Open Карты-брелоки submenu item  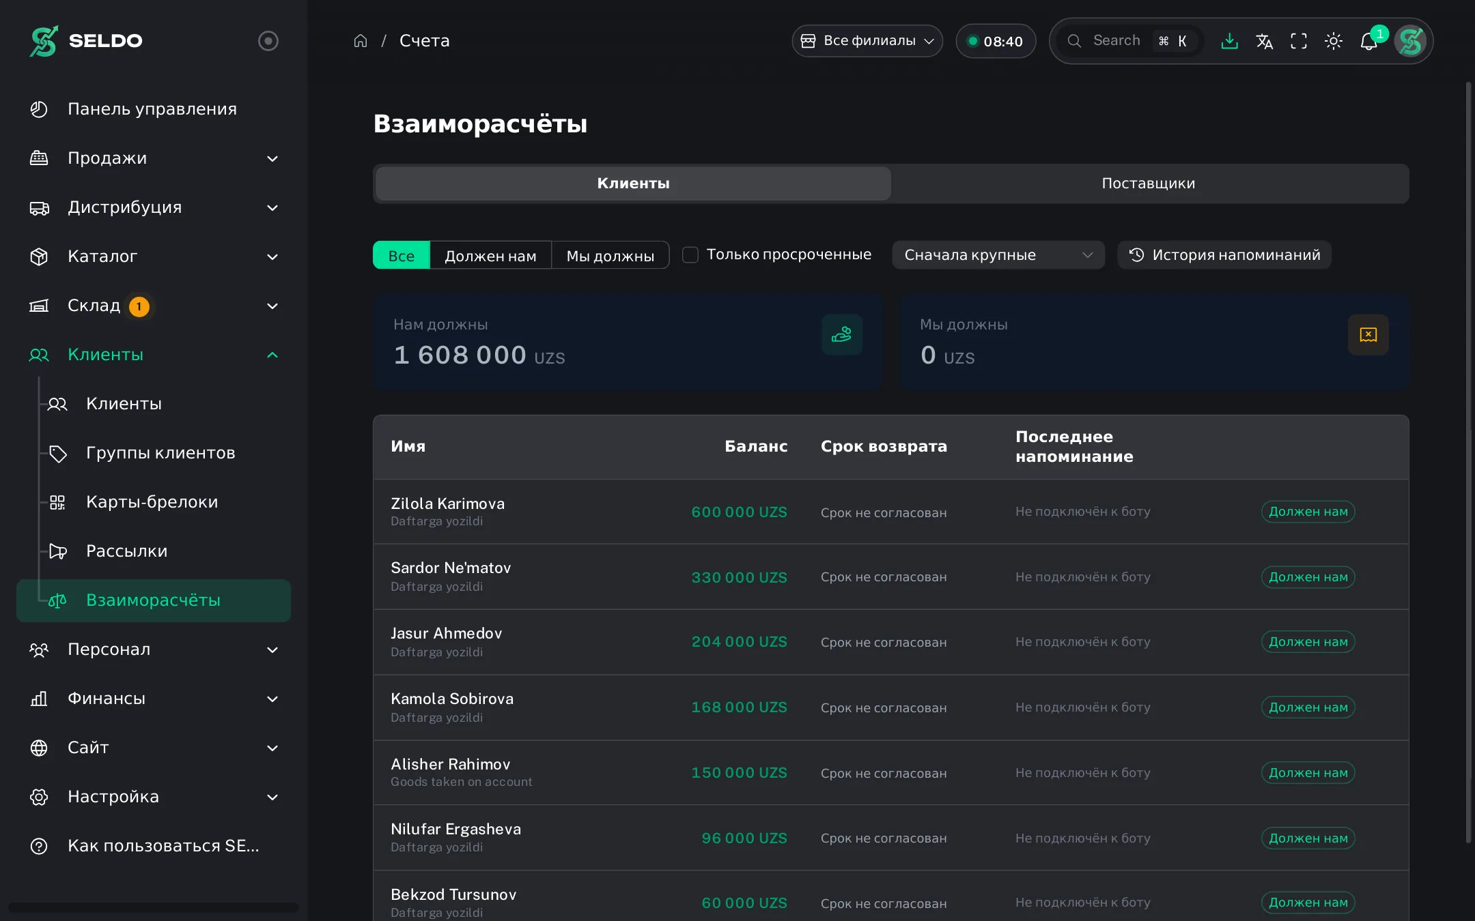click(164, 502)
